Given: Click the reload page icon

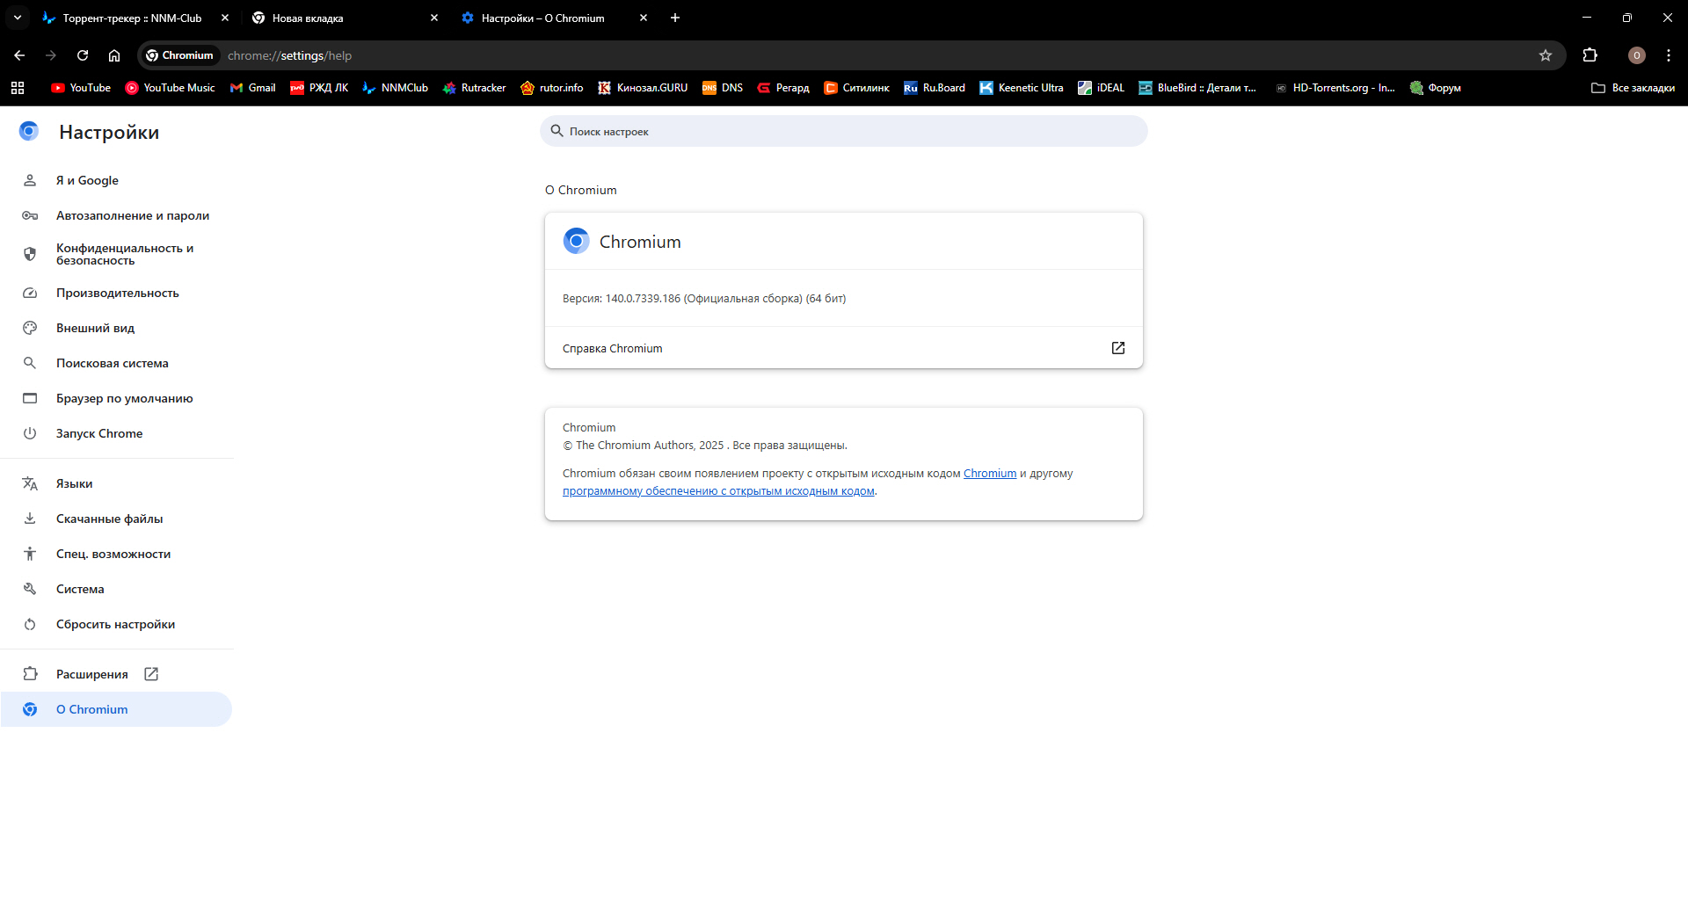Looking at the screenshot, I should (83, 55).
